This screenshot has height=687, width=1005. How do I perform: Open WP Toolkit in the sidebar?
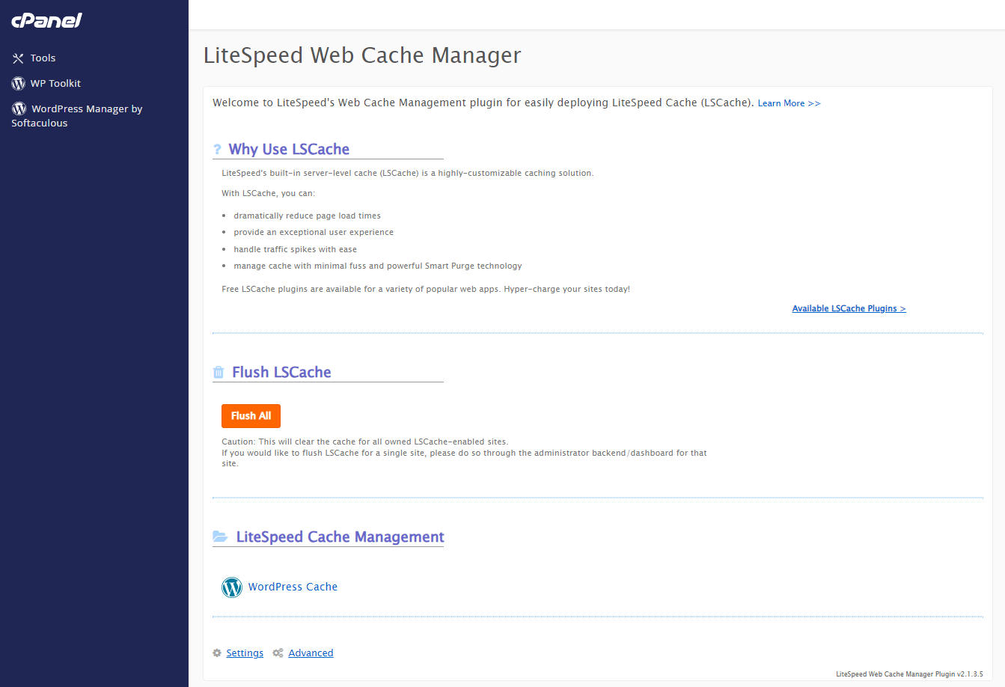coord(55,84)
